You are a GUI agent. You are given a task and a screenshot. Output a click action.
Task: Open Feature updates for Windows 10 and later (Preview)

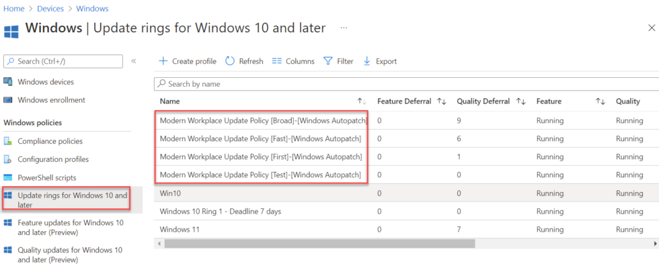[x=71, y=228]
